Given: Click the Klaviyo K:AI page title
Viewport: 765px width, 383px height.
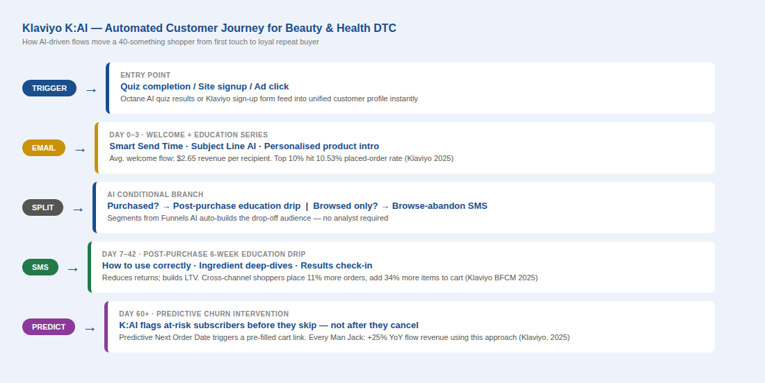Looking at the screenshot, I should 209,28.
